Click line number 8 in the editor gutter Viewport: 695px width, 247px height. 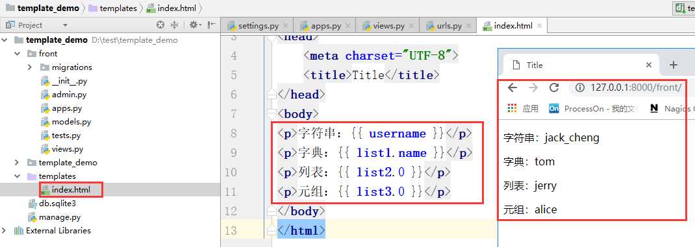tap(234, 134)
